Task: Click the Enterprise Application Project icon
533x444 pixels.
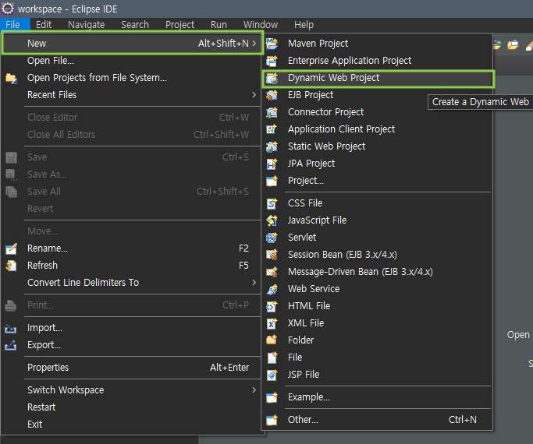Action: point(272,61)
